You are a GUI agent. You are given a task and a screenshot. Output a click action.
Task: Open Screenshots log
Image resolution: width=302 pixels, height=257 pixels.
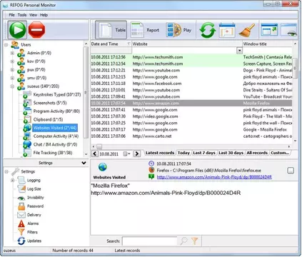click(50, 103)
